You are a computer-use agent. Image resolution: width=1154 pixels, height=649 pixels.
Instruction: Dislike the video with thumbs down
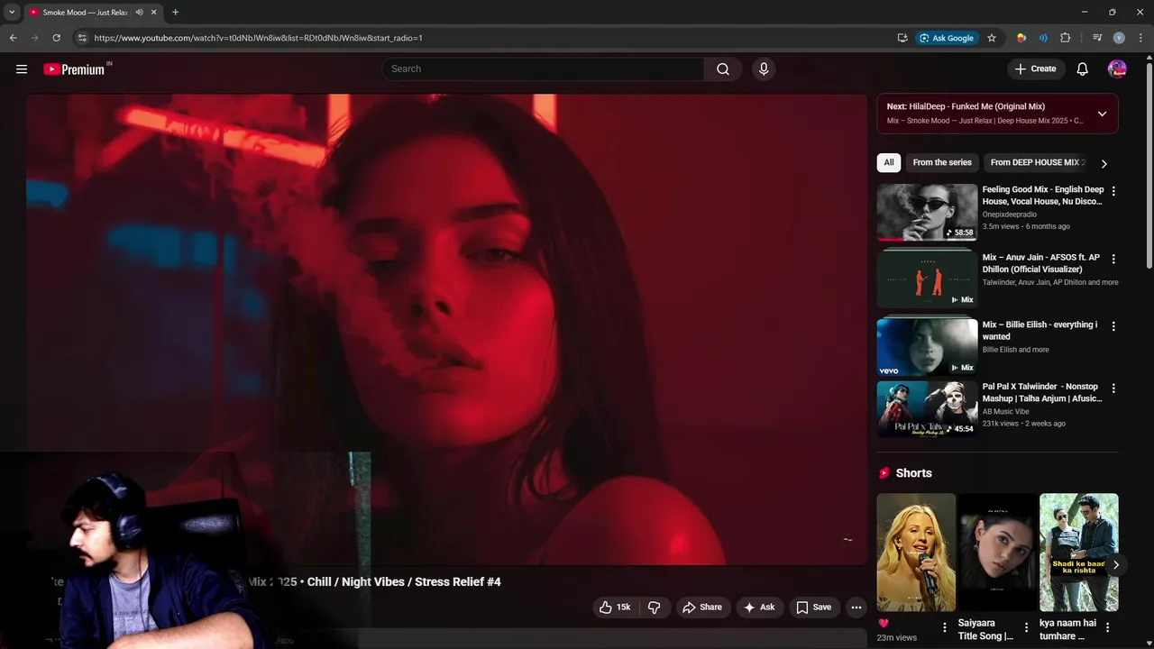655,608
